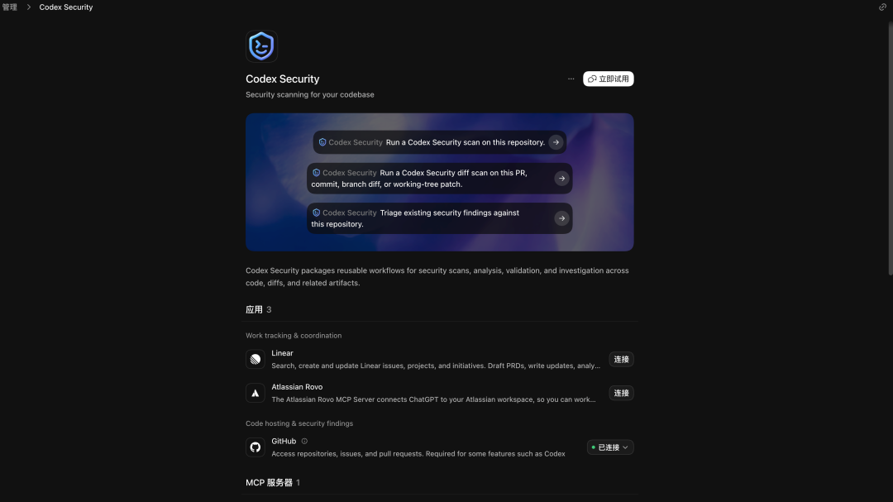The height and width of the screenshot is (502, 893).
Task: Open the Atlassian Rovo app icon
Action: pos(255,393)
